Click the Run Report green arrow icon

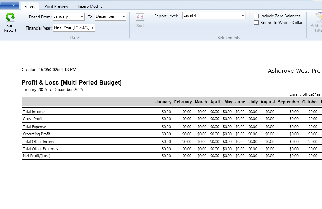10,17
